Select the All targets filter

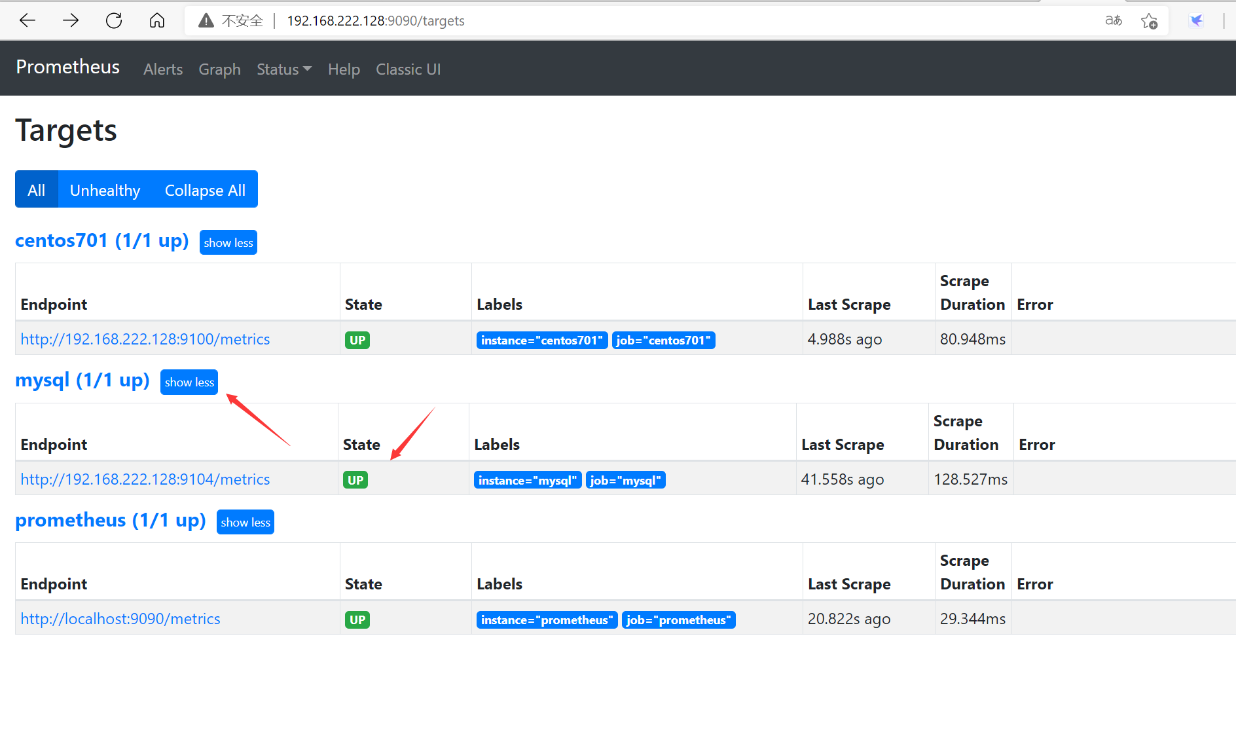[37, 189]
